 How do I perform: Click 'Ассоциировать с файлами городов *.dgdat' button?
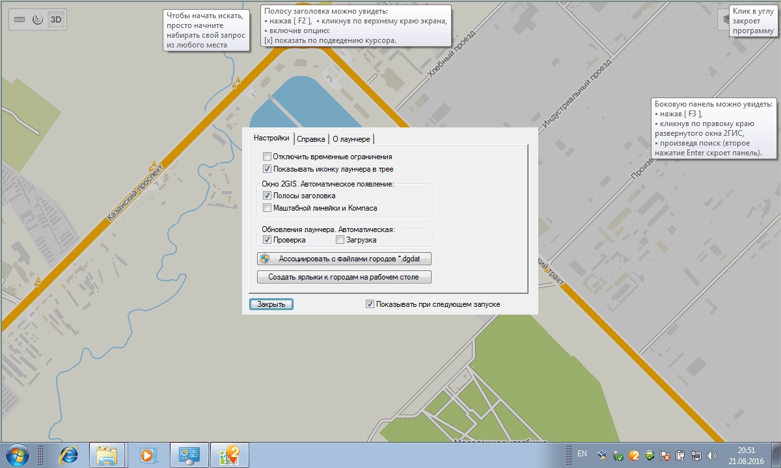point(344,259)
